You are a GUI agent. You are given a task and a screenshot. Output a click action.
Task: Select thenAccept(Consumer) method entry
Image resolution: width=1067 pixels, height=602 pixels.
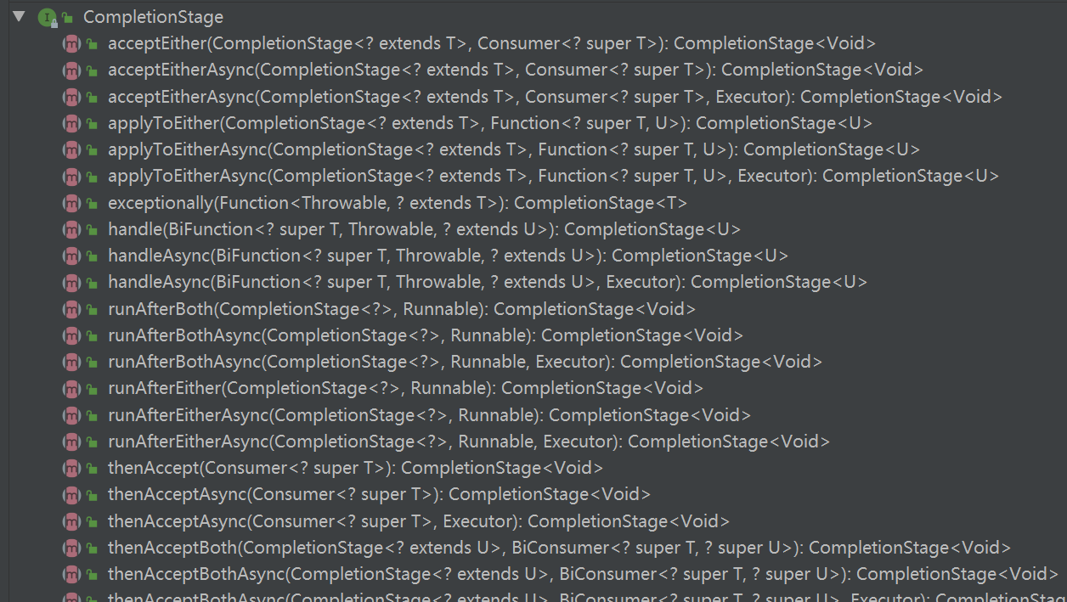(356, 468)
